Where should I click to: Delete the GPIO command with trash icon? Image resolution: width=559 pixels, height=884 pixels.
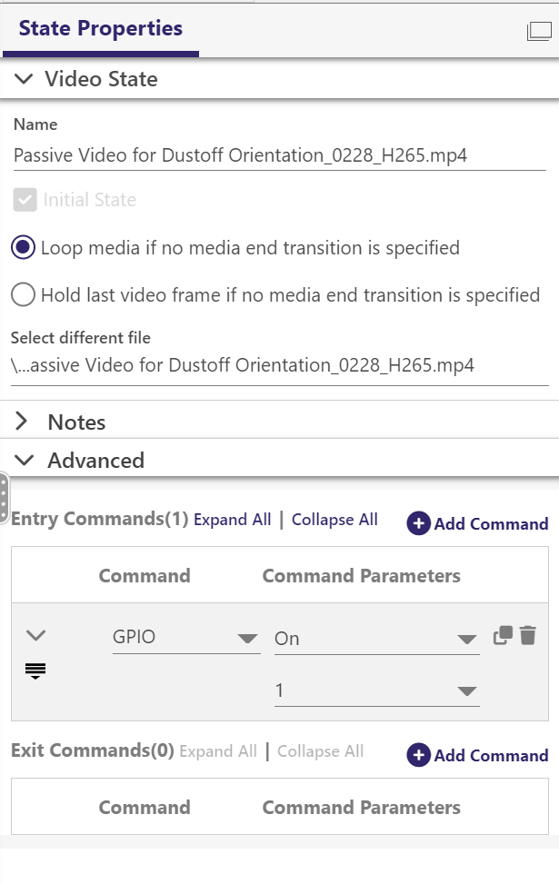528,636
